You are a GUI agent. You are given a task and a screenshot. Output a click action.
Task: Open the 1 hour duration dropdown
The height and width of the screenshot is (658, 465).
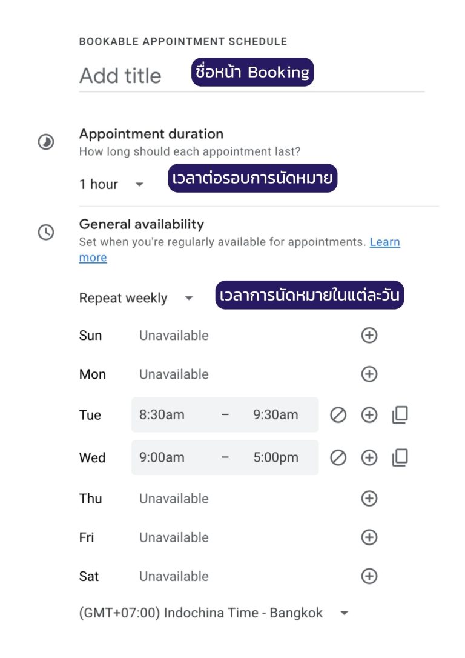(x=112, y=184)
